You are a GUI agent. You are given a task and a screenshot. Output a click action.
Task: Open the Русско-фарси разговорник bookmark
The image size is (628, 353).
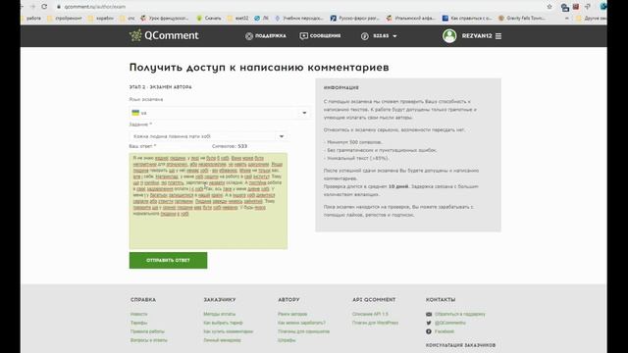(355, 18)
